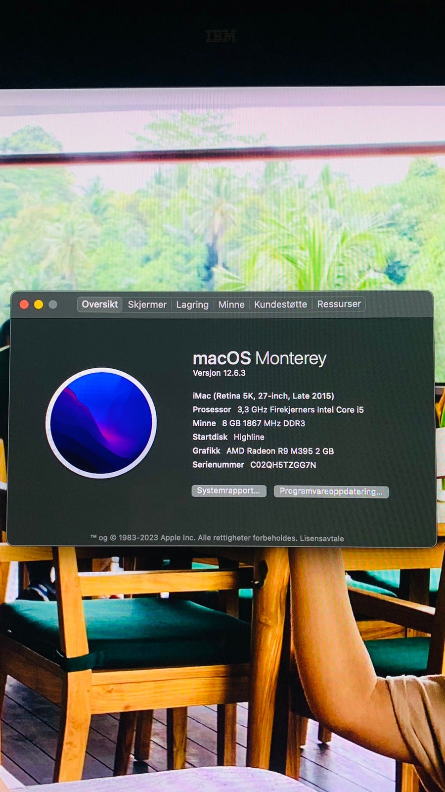The height and width of the screenshot is (792, 445).
Task: Click the iMac (Retina 5K, 27-inch, Late 2015) line
Action: coord(263,396)
